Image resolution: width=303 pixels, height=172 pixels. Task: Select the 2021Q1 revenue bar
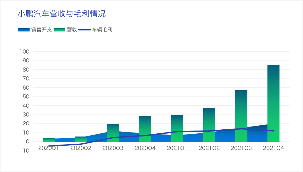[177, 128]
